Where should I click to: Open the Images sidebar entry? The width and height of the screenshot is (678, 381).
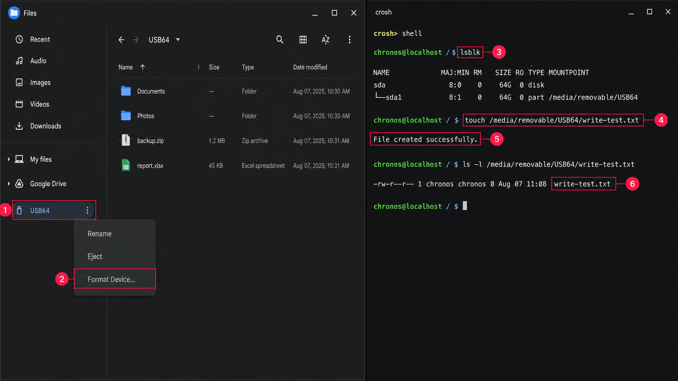click(x=40, y=83)
